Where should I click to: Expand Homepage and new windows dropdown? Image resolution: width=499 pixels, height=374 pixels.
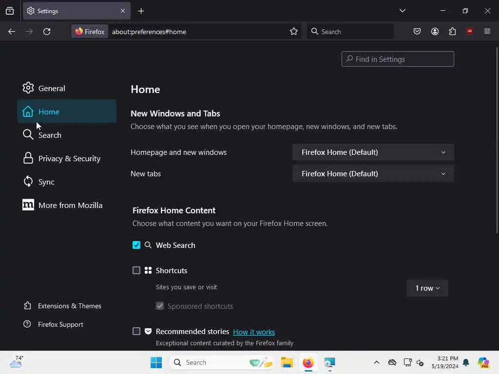[373, 152]
